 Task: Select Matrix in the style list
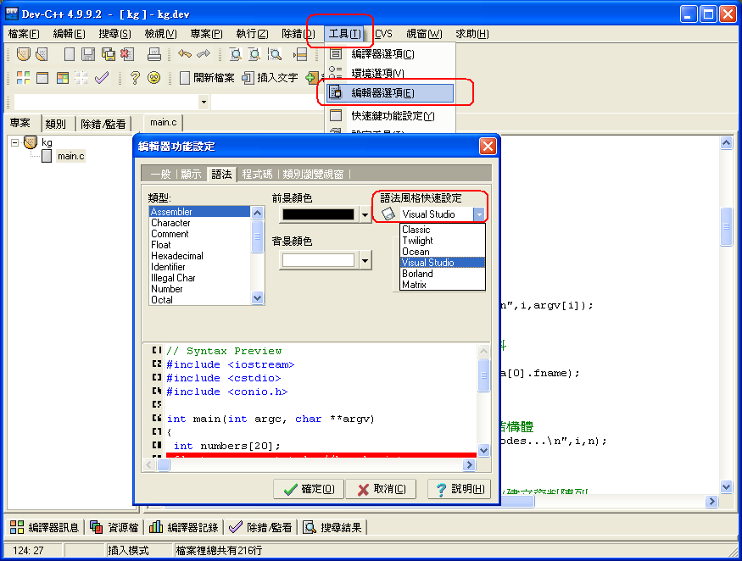[443, 284]
